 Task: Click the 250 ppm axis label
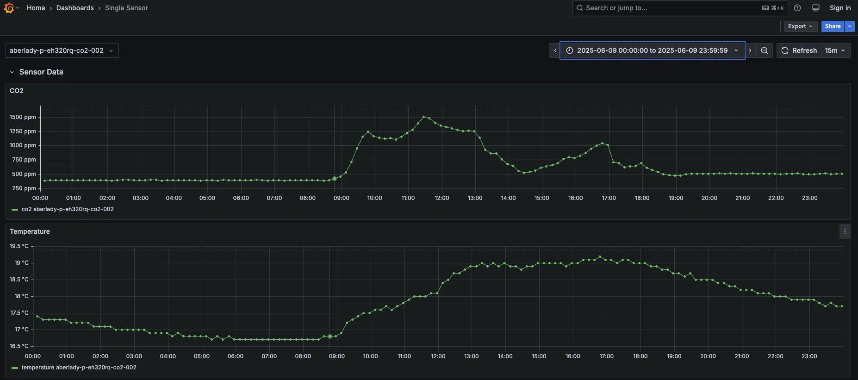click(x=24, y=188)
